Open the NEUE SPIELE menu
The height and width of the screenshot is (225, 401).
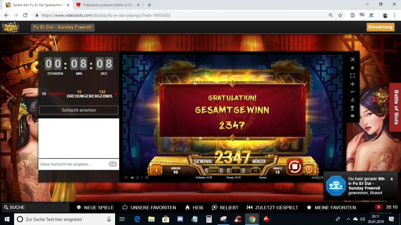click(95, 207)
